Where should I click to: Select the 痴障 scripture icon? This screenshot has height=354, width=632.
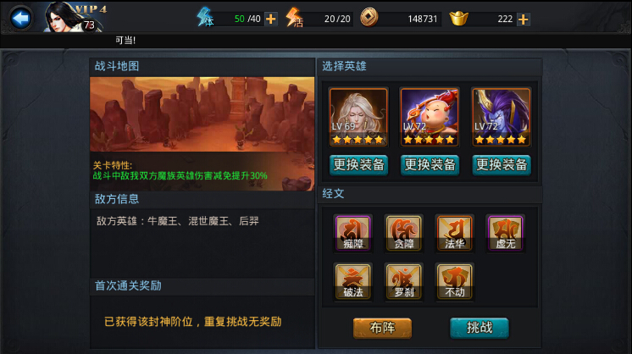pos(352,233)
